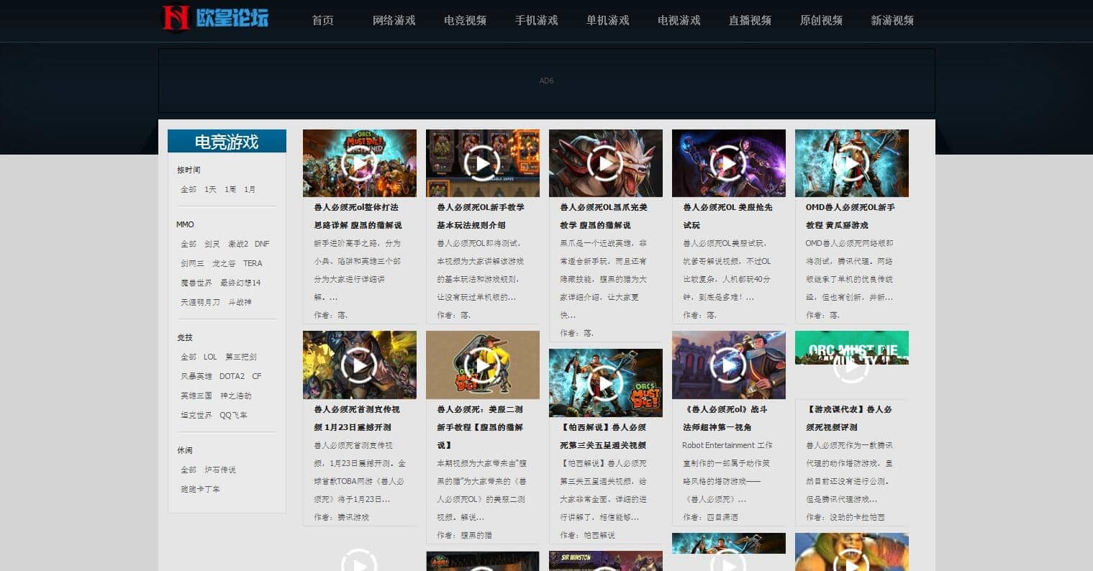Select the TERA game link
Screen dimensions: 1093x571
253,263
